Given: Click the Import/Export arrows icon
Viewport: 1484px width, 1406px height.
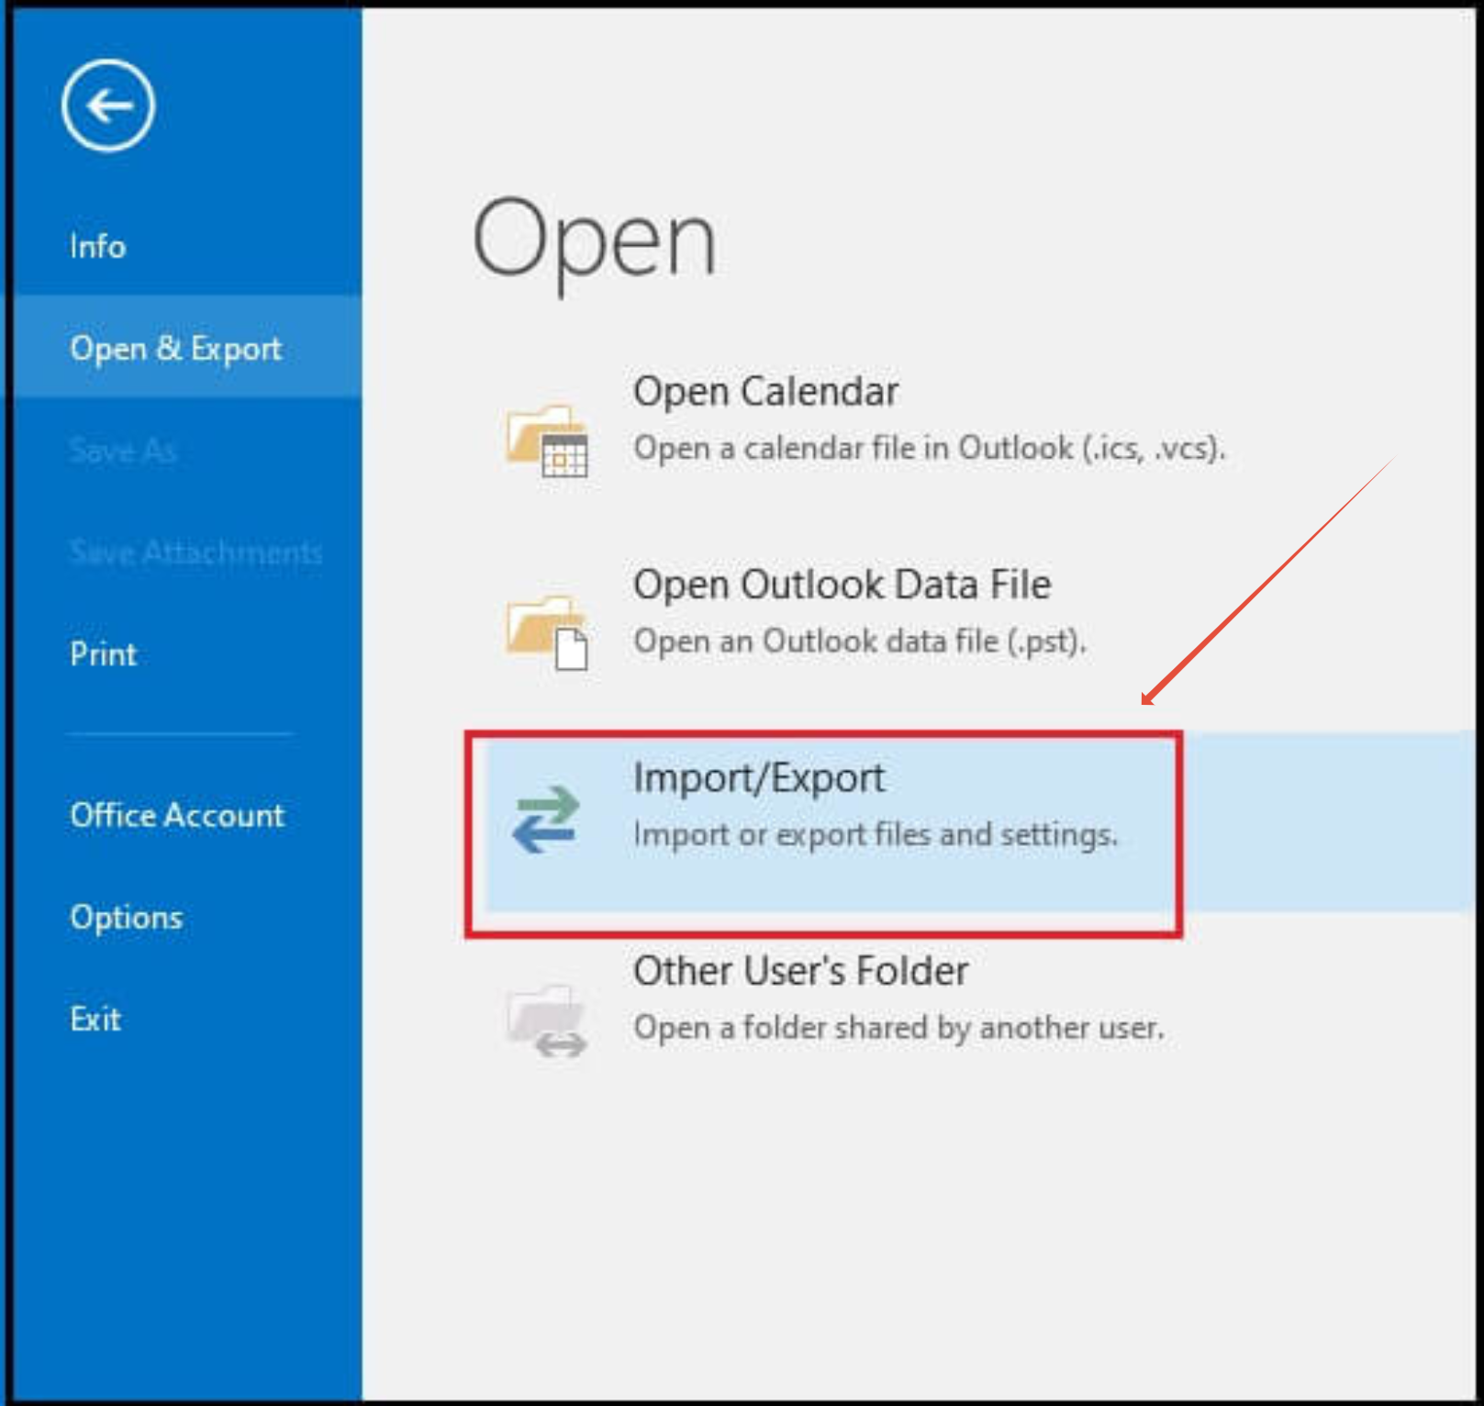Looking at the screenshot, I should pyautogui.click(x=546, y=820).
